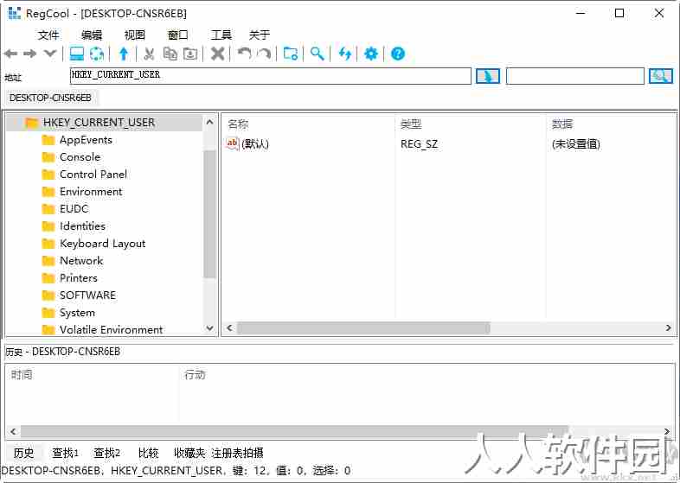This screenshot has width=680, height=483.
Task: Click the Forward navigation arrow
Action: [30, 54]
